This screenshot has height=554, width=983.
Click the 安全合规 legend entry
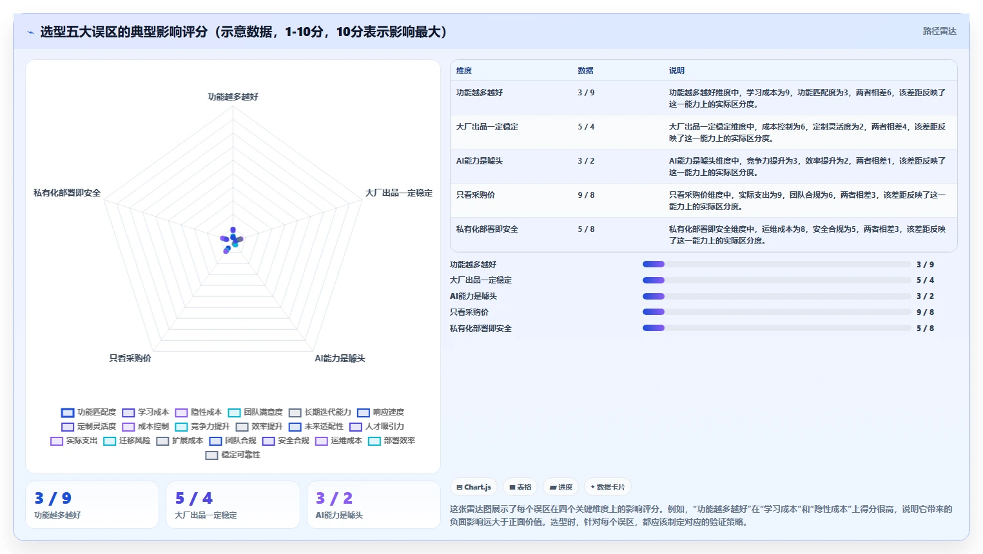pyautogui.click(x=286, y=441)
